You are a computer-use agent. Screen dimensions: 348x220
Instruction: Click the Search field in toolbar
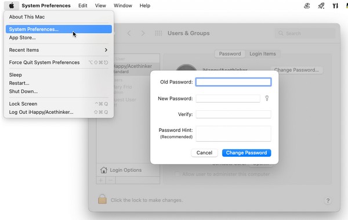pos(305,33)
